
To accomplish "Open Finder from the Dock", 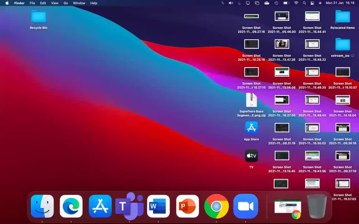I will coord(42,206).
